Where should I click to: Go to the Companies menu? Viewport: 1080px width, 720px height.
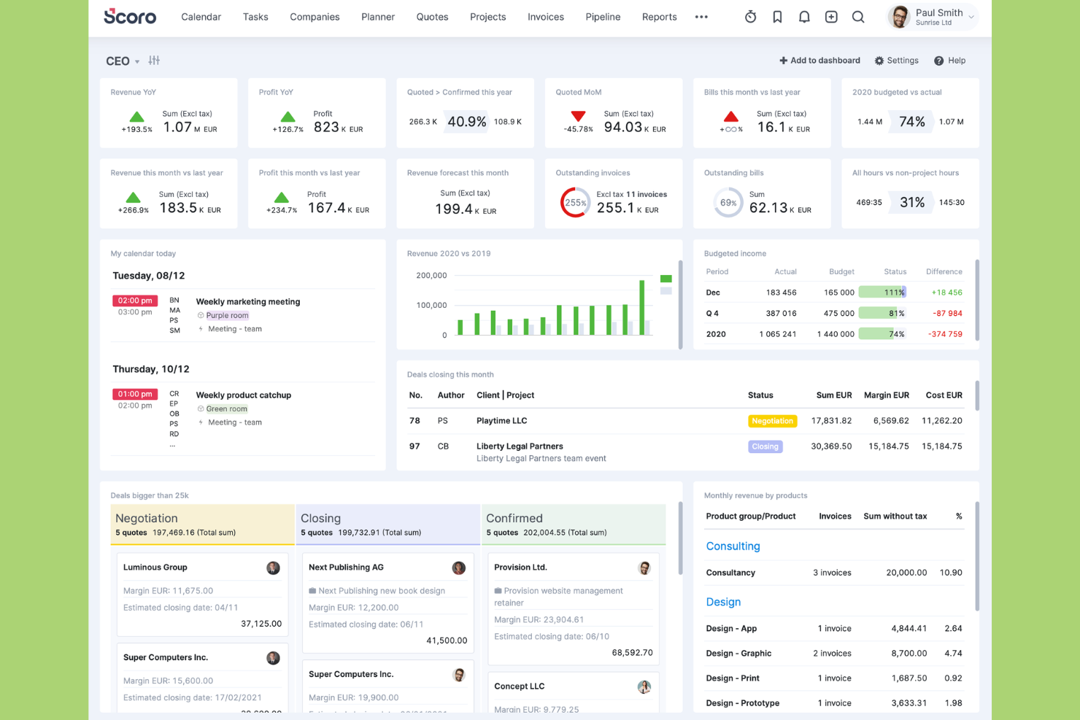coord(315,17)
